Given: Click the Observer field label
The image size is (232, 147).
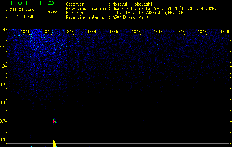Looking at the screenshot, I should (75, 4).
